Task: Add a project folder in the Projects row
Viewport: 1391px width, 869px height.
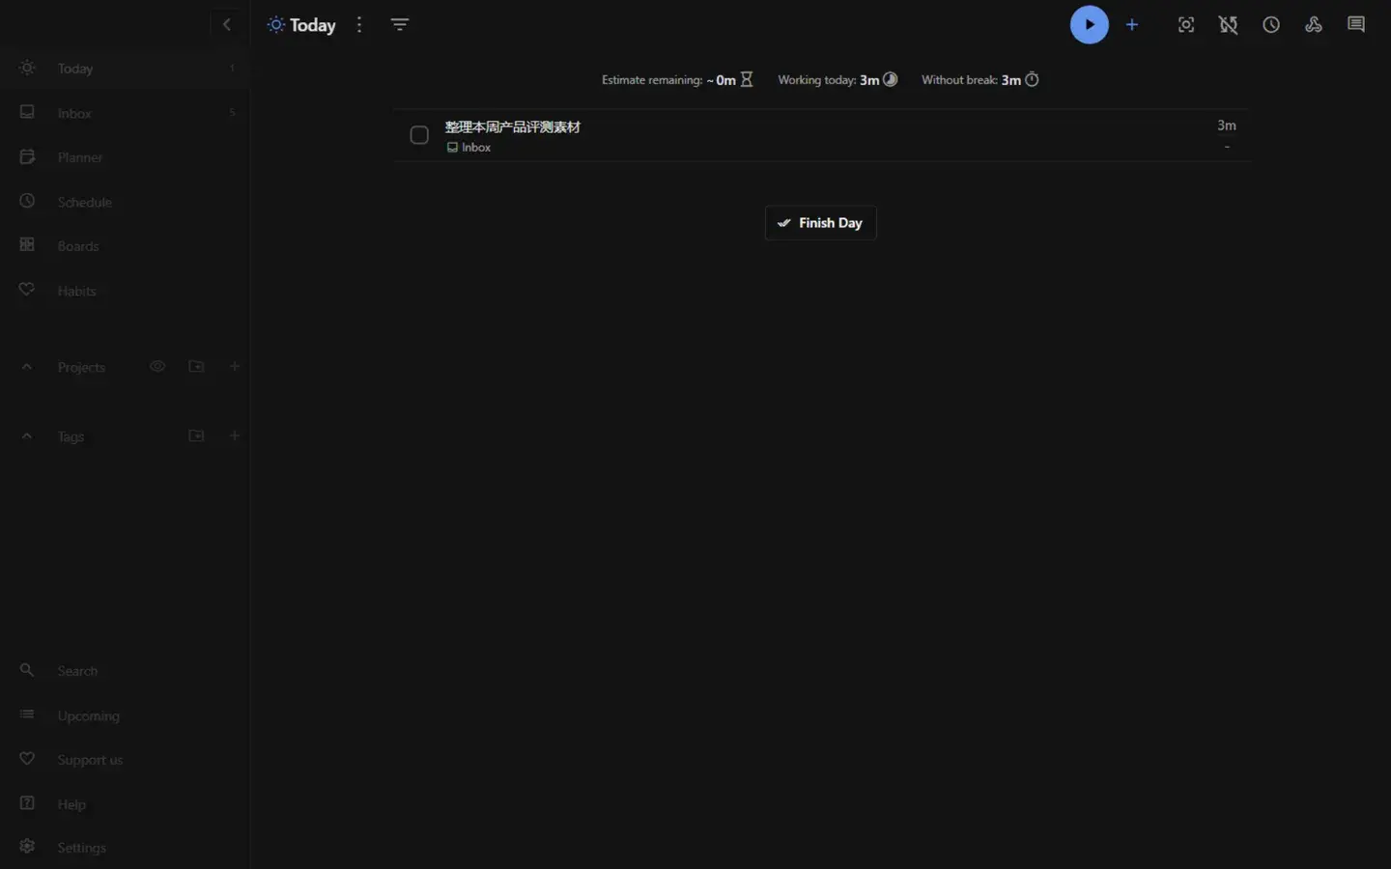Action: pyautogui.click(x=196, y=367)
